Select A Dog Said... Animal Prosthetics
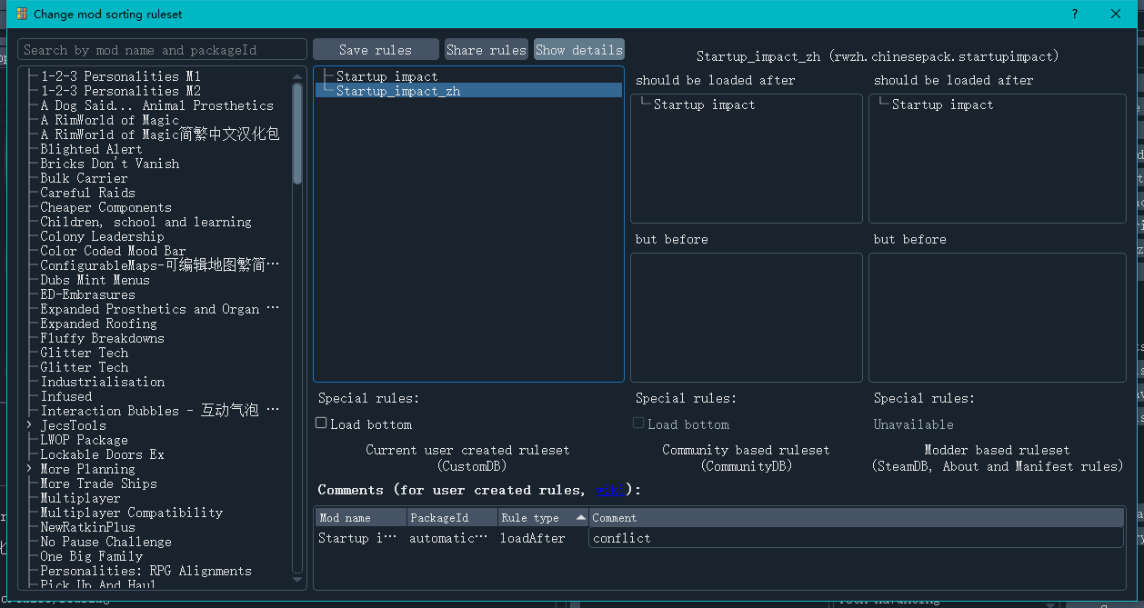The height and width of the screenshot is (608, 1144). [156, 105]
